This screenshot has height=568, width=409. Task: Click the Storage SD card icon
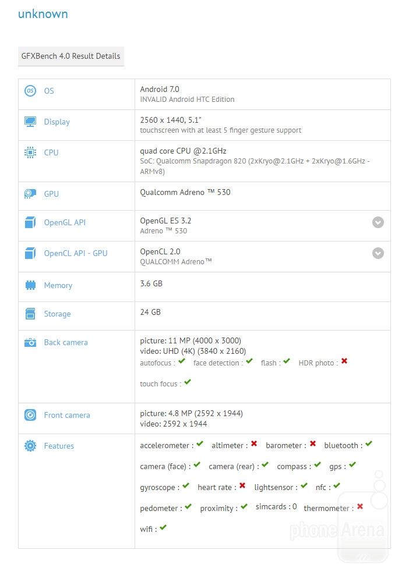click(x=30, y=314)
